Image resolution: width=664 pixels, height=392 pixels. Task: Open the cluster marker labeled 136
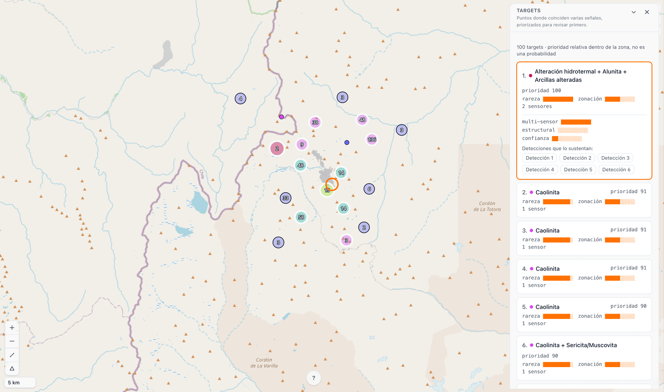372,140
